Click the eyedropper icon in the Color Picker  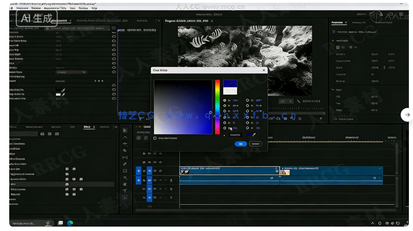[x=254, y=135]
